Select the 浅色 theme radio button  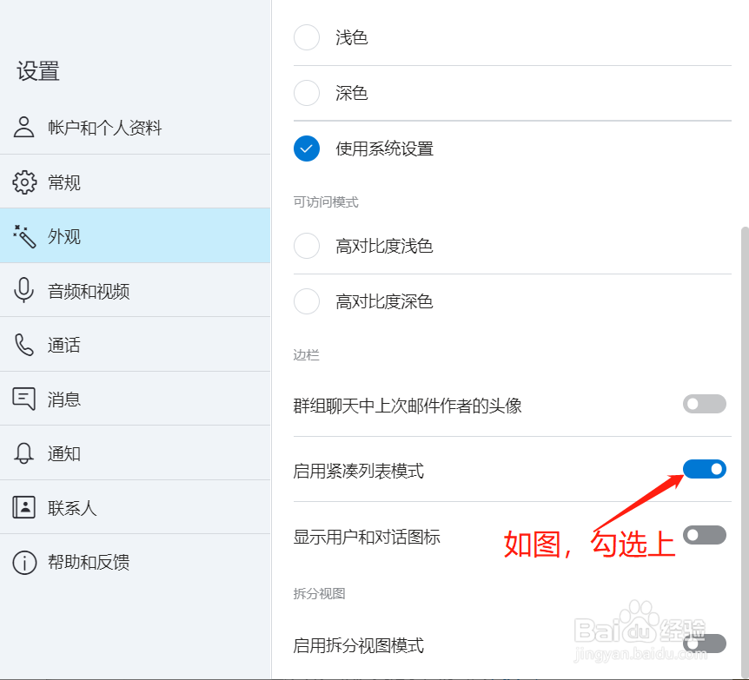click(307, 37)
